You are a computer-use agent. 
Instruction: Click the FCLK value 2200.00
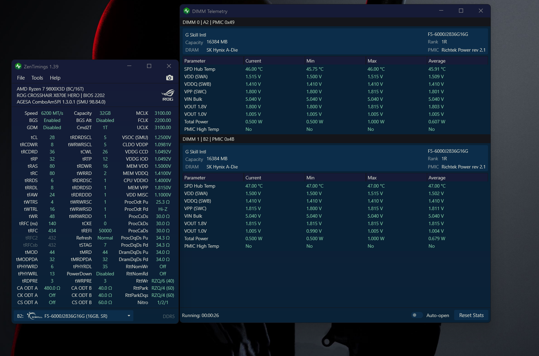pos(163,120)
